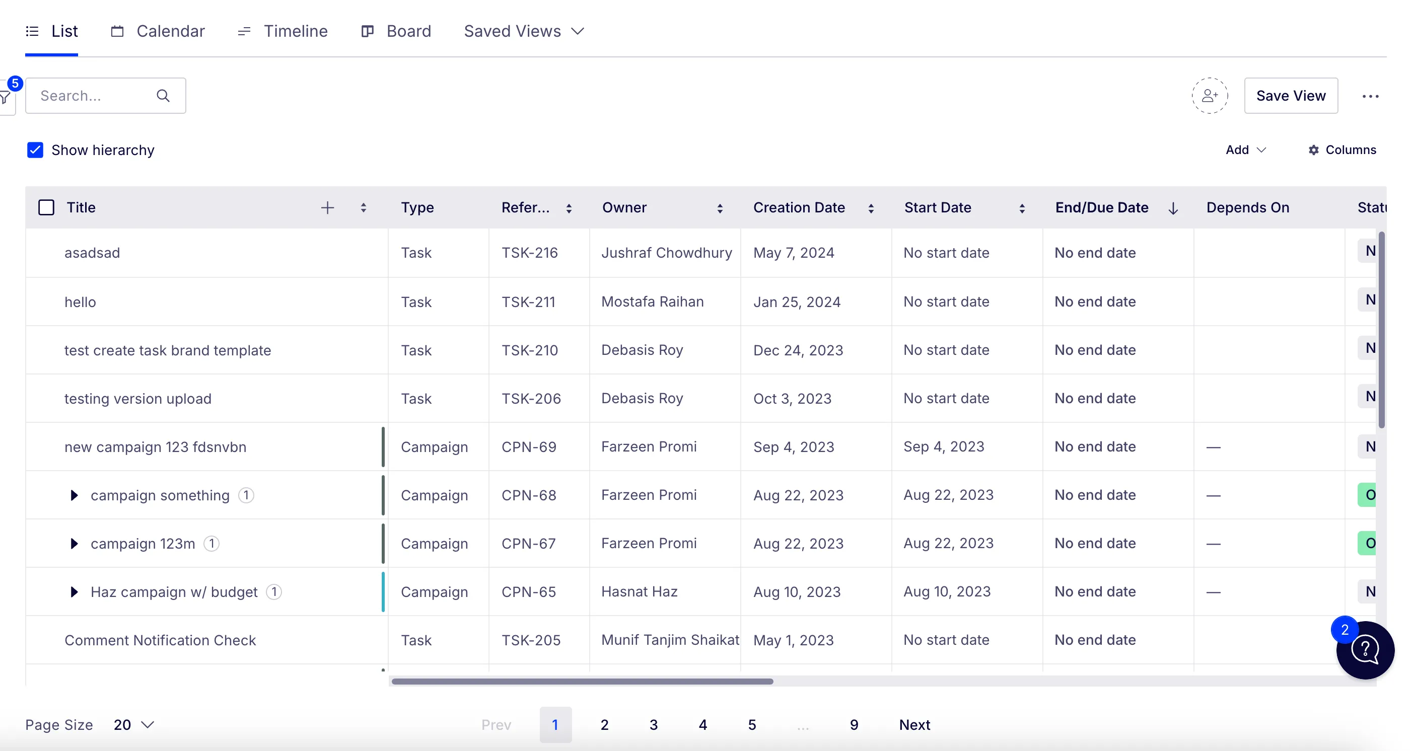Select current page 1

pos(555,725)
